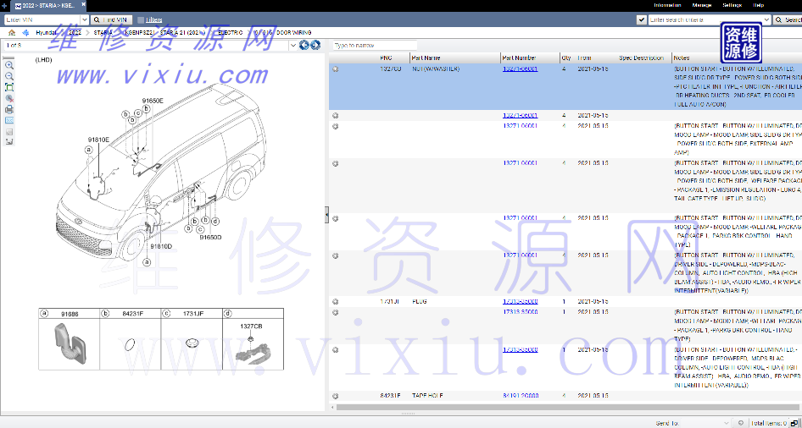Open part number link in PLUG row
The image size is (802, 428).
tap(520, 301)
